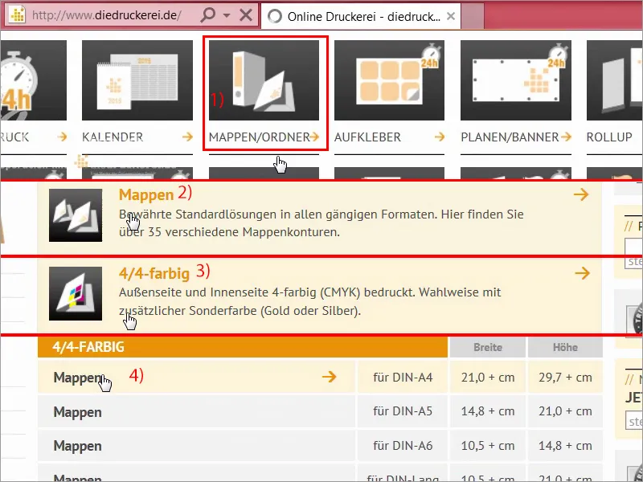The image size is (643, 482).
Task: Click the orange Mappen heading
Action: pyautogui.click(x=146, y=195)
